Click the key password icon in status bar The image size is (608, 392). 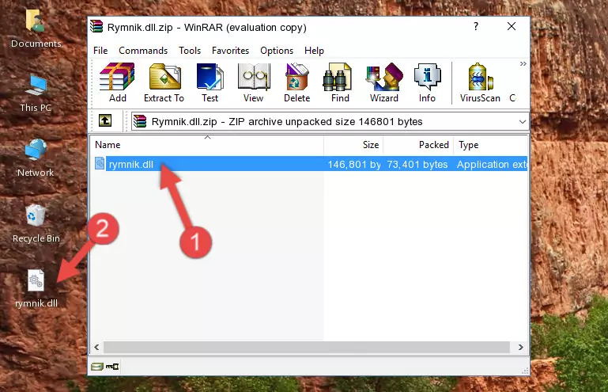point(112,367)
